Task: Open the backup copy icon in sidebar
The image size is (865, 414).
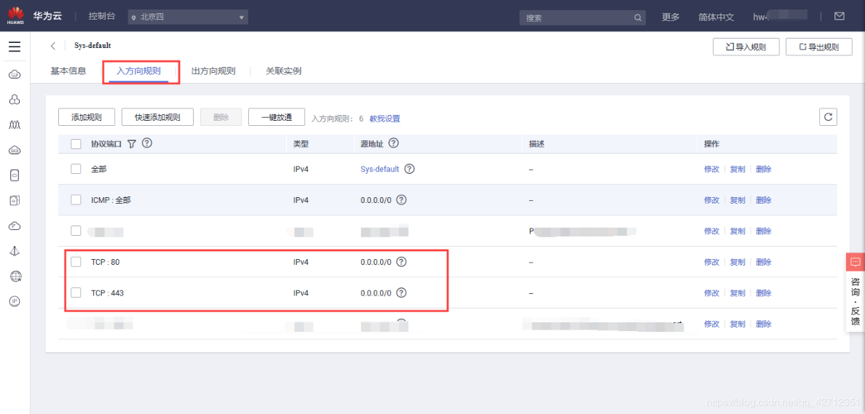Action: (15, 200)
